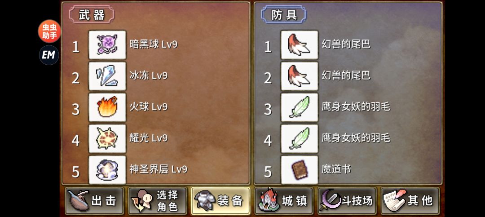Tap armor slot 1 幻兽的尾巴 tail icon
Image resolution: width=485 pixels, height=217 pixels.
coord(300,45)
